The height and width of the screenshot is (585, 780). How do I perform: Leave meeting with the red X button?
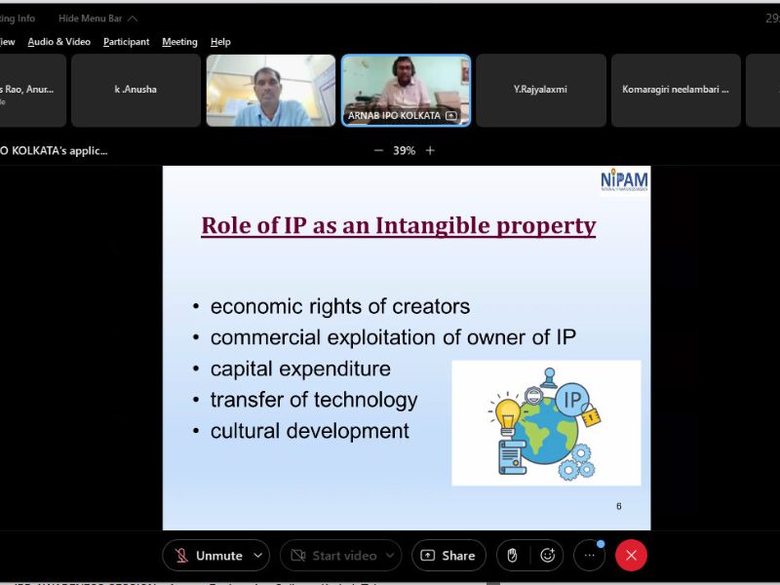pos(631,555)
